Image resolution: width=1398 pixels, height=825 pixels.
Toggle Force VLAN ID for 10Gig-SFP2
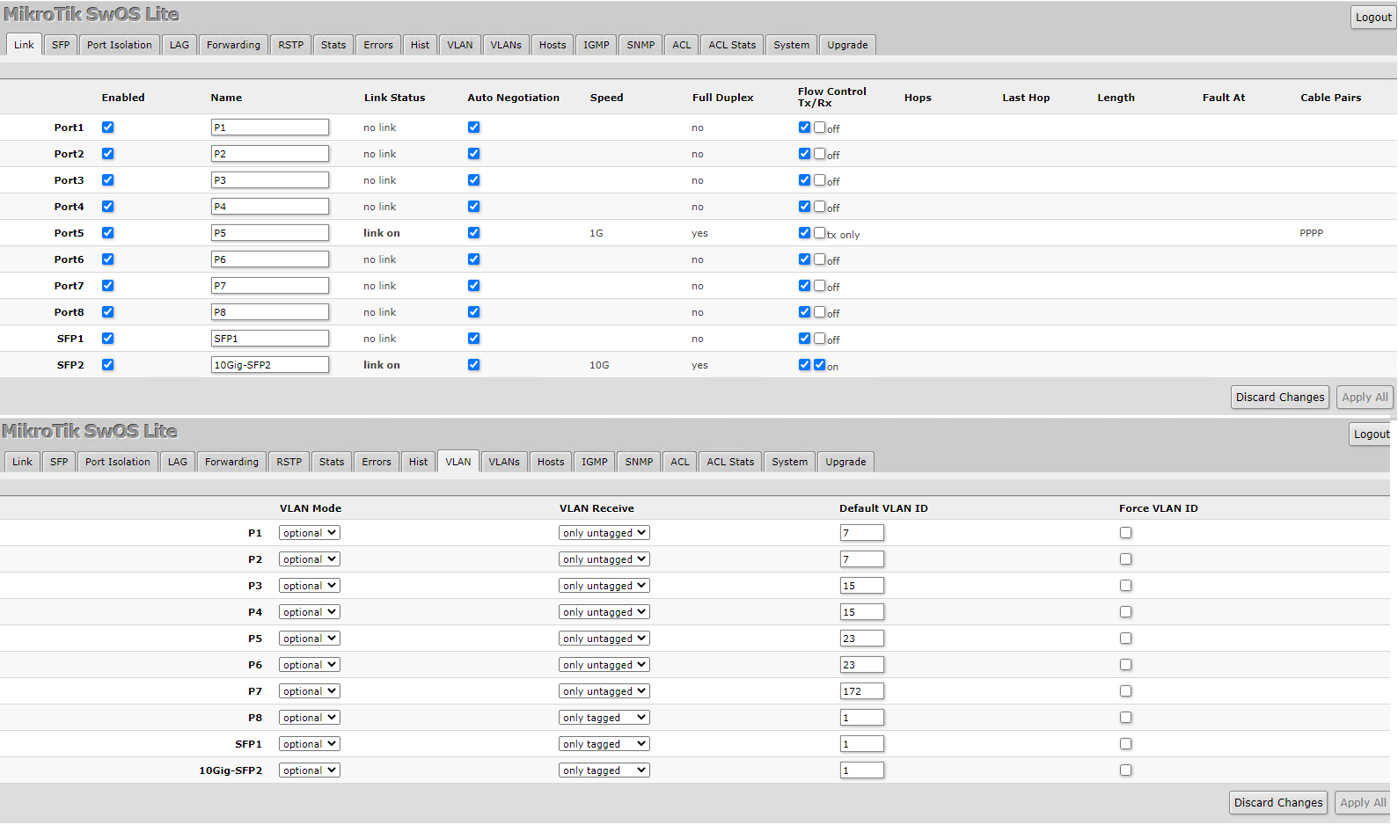coord(1125,770)
